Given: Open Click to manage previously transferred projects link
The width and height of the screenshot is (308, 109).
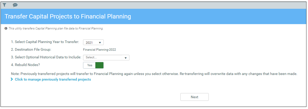Looking at the screenshot, I should [53, 79].
